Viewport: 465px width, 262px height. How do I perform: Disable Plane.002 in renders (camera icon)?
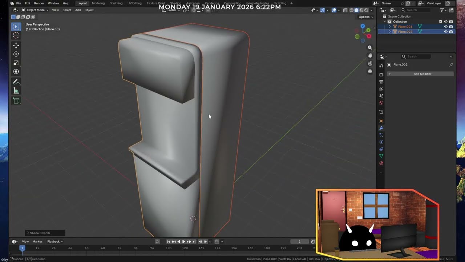click(x=451, y=32)
